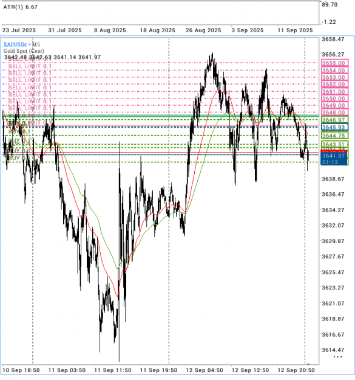Select the 3648.00 pink price tag

point(334,112)
